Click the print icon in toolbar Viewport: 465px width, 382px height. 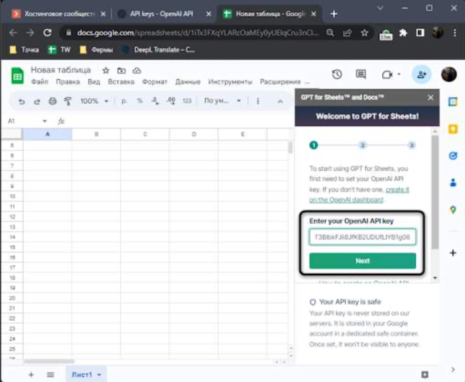pos(53,101)
